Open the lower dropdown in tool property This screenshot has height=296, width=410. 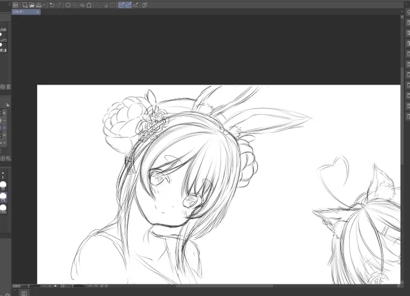(x=4, y=143)
